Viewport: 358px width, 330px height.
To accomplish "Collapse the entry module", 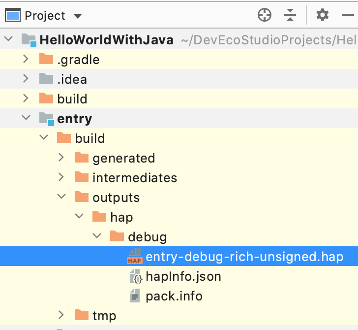I will pyautogui.click(x=26, y=118).
